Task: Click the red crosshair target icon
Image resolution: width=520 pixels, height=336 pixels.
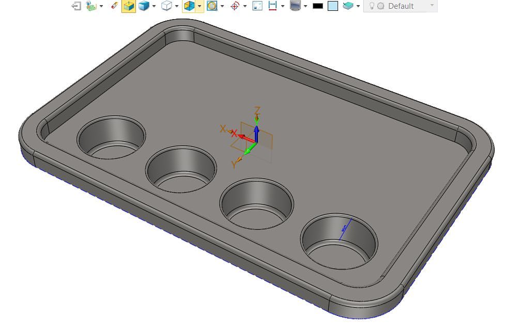Action: [235, 6]
